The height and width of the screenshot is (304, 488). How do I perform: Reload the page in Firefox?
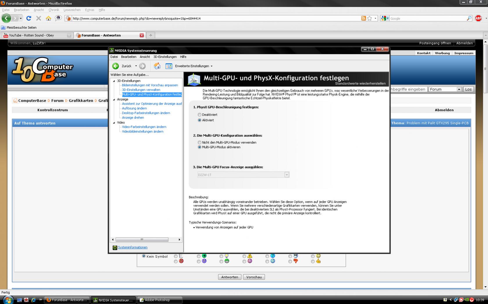pos(29,18)
